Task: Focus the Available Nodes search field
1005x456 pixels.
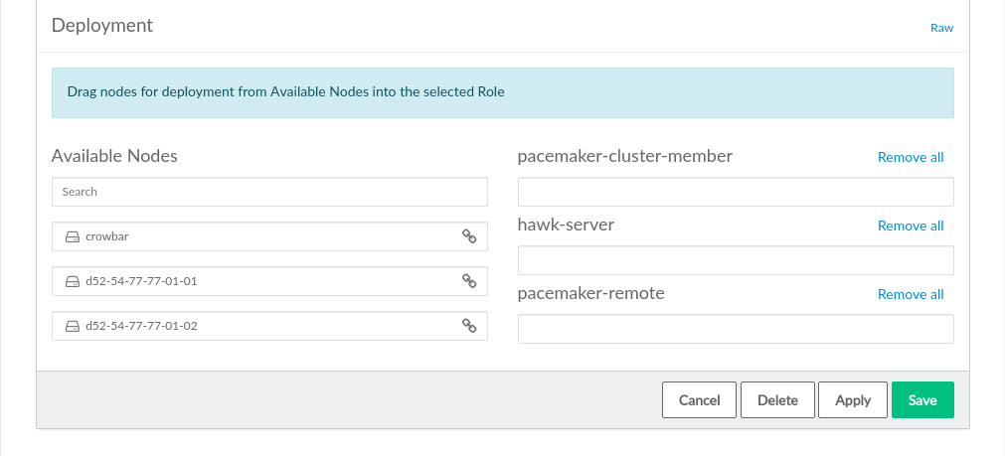Action: tap(269, 192)
